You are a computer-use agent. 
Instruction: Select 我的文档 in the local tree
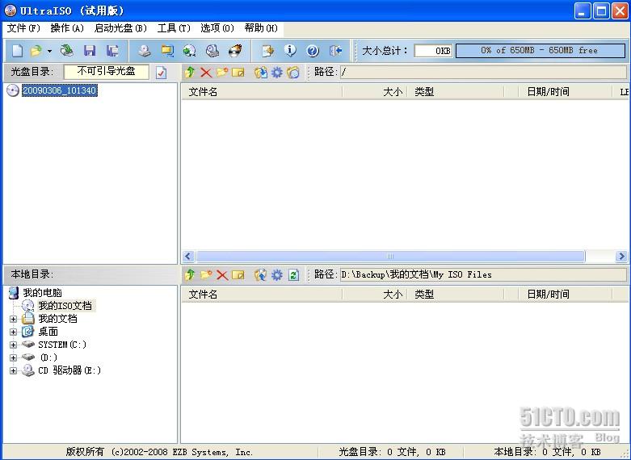tap(57, 319)
